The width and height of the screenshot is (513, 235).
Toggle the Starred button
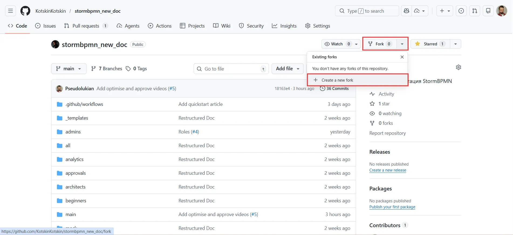[430, 44]
